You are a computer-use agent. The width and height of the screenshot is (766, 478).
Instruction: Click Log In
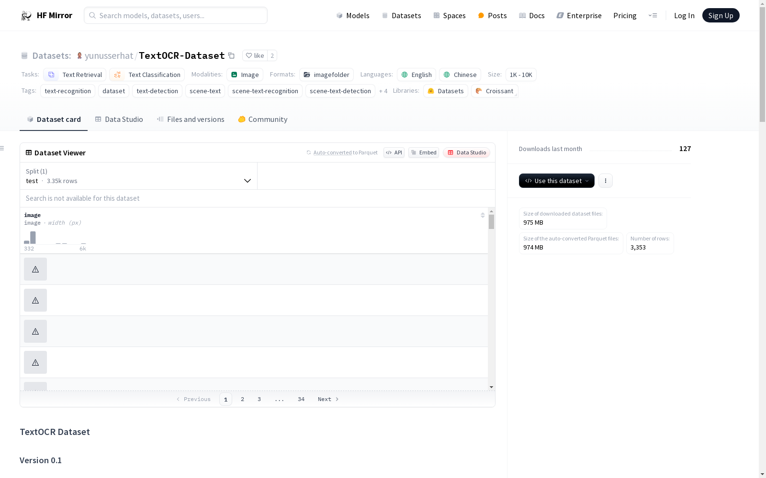[x=684, y=15]
